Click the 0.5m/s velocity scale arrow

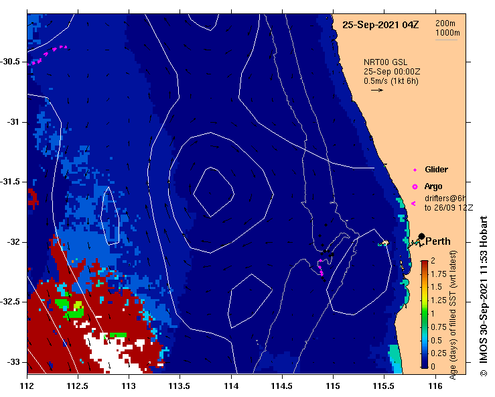click(377, 90)
